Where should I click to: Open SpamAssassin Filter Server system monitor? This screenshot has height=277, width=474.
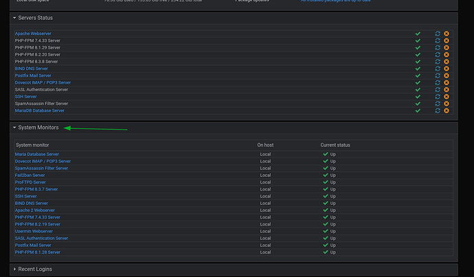41,168
